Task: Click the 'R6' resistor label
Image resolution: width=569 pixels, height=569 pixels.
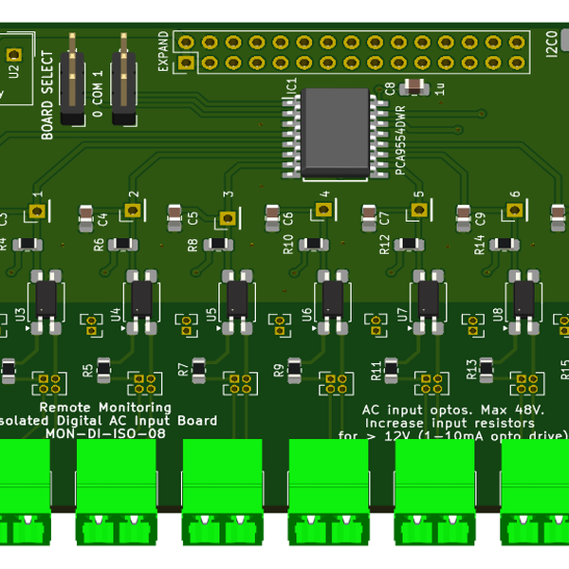Action: (99, 245)
